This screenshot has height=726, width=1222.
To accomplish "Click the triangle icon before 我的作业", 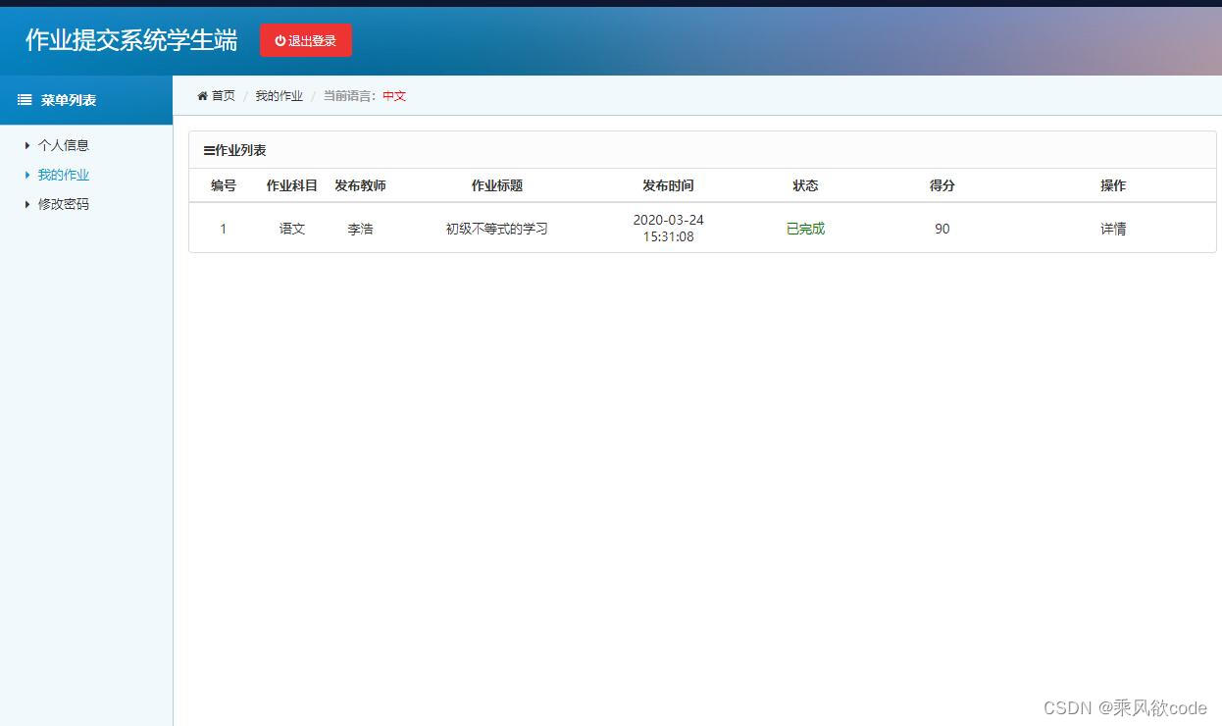I will click(27, 174).
